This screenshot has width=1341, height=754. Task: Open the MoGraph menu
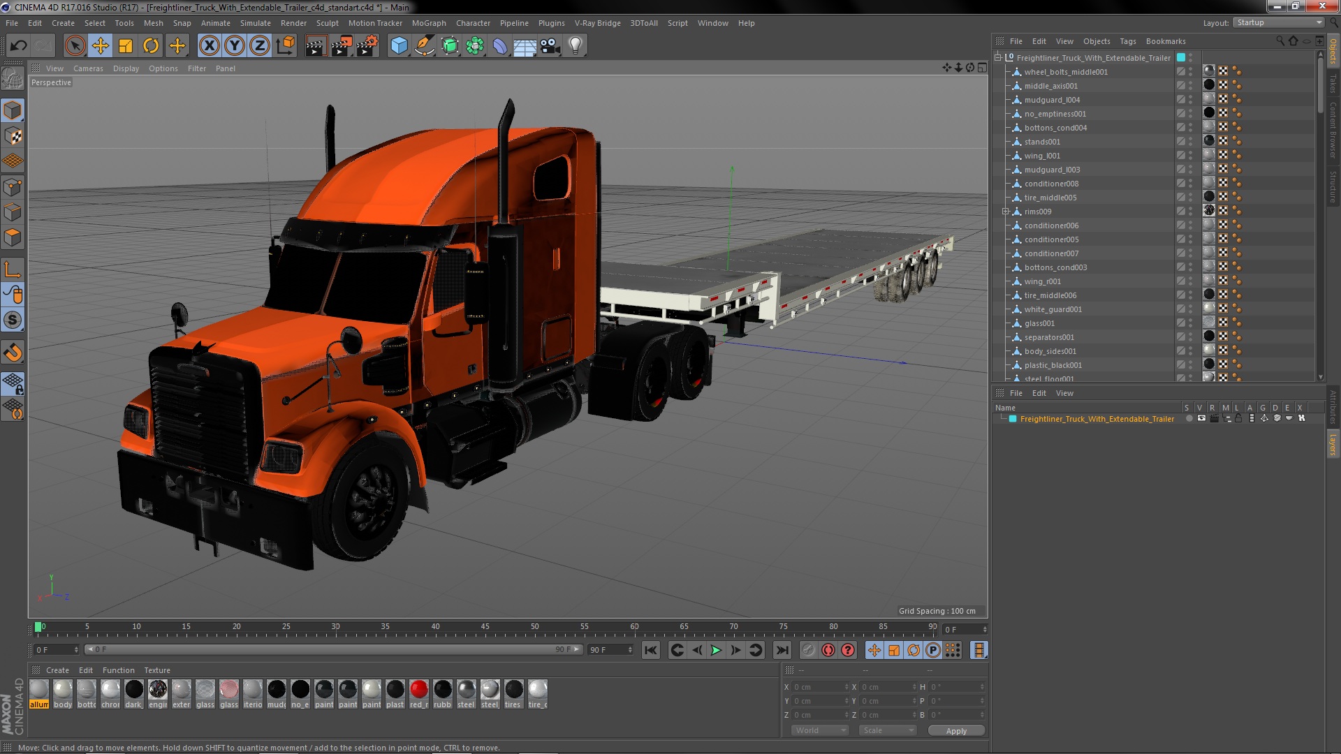[429, 23]
